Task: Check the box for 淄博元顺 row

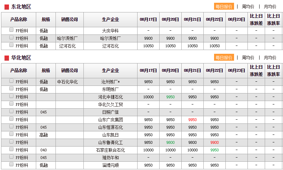Action: coord(11,164)
